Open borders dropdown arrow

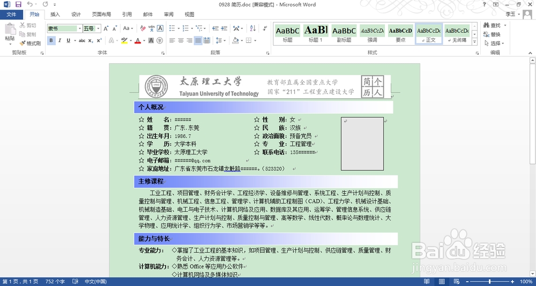pyautogui.click(x=255, y=41)
